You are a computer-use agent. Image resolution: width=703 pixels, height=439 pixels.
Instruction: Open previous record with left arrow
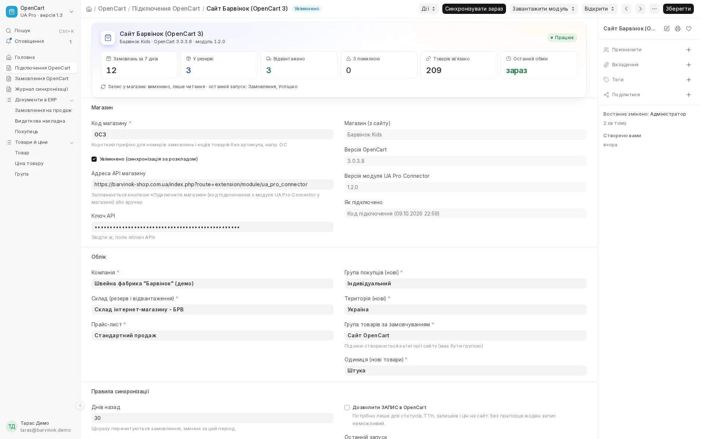tap(626, 9)
